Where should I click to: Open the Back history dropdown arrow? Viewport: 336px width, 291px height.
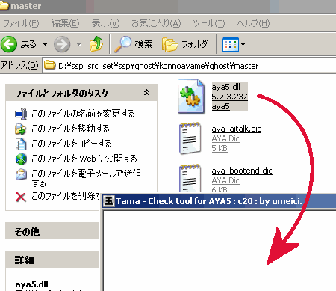[45, 45]
